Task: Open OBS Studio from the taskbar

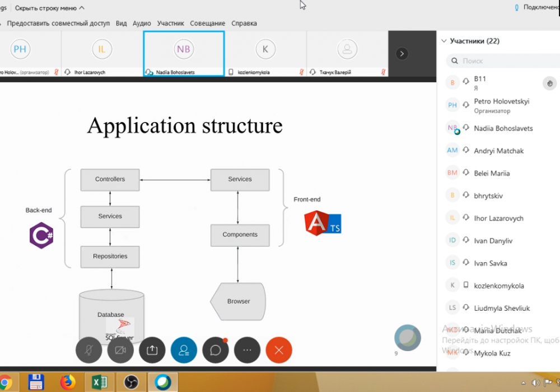Action: [x=132, y=382]
